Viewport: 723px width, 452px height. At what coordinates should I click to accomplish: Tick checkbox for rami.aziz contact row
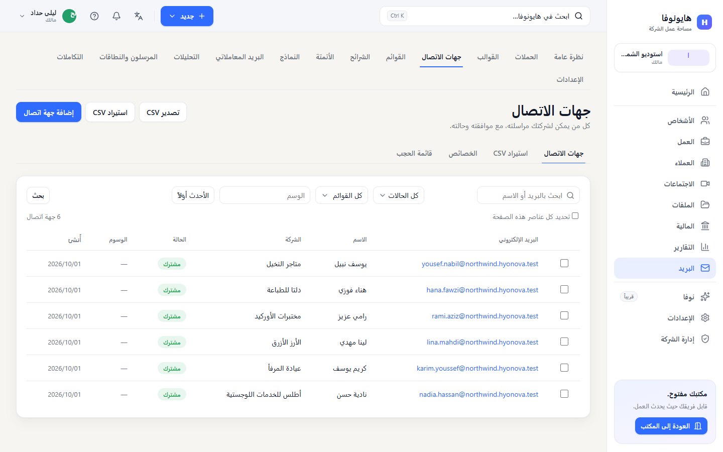pos(564,315)
